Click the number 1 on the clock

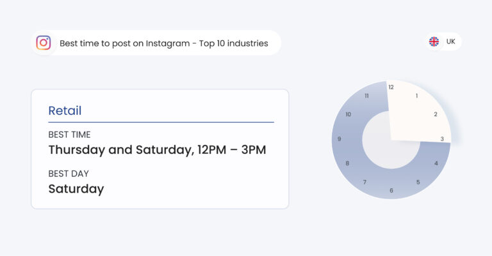point(416,96)
